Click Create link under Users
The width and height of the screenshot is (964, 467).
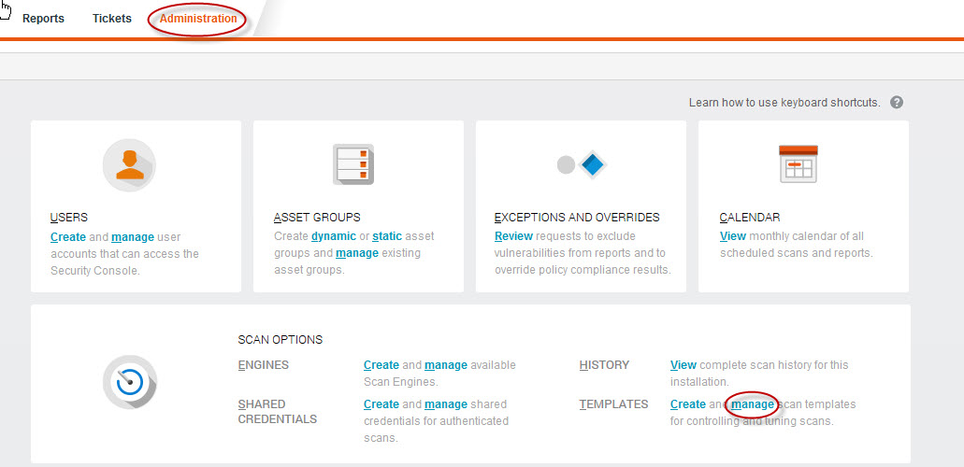coord(68,237)
